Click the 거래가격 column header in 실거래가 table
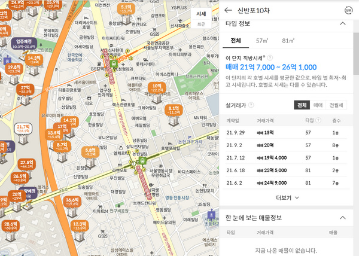 click(265, 121)
